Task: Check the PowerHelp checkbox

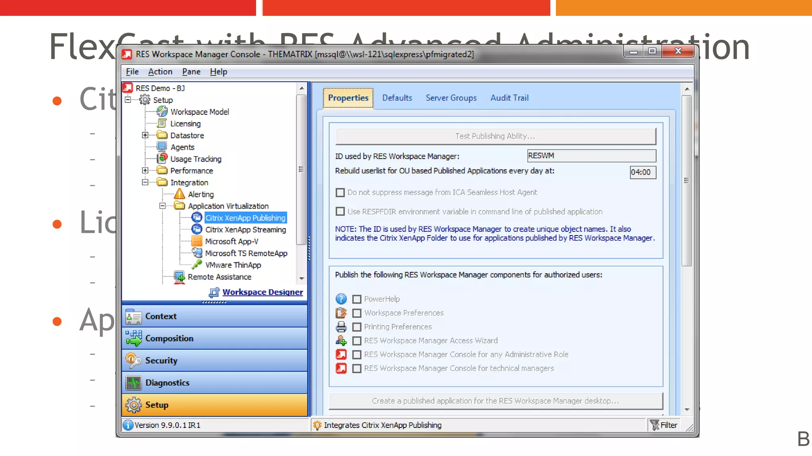Action: [x=357, y=299]
